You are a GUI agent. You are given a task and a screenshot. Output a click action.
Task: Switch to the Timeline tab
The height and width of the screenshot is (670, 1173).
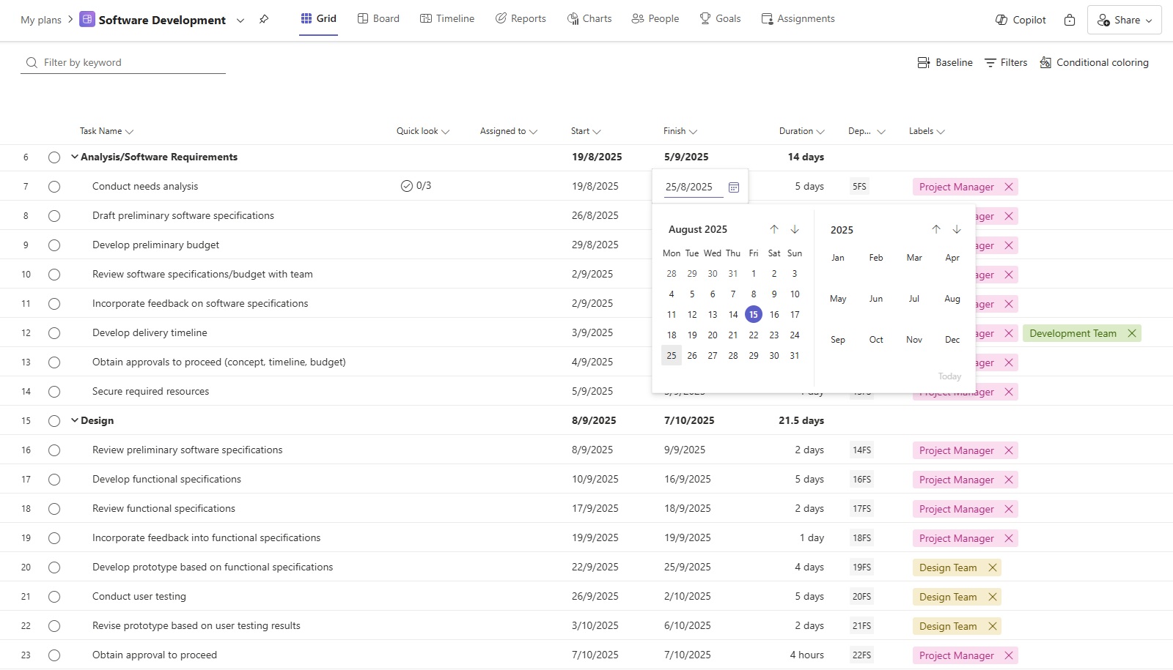click(x=447, y=19)
